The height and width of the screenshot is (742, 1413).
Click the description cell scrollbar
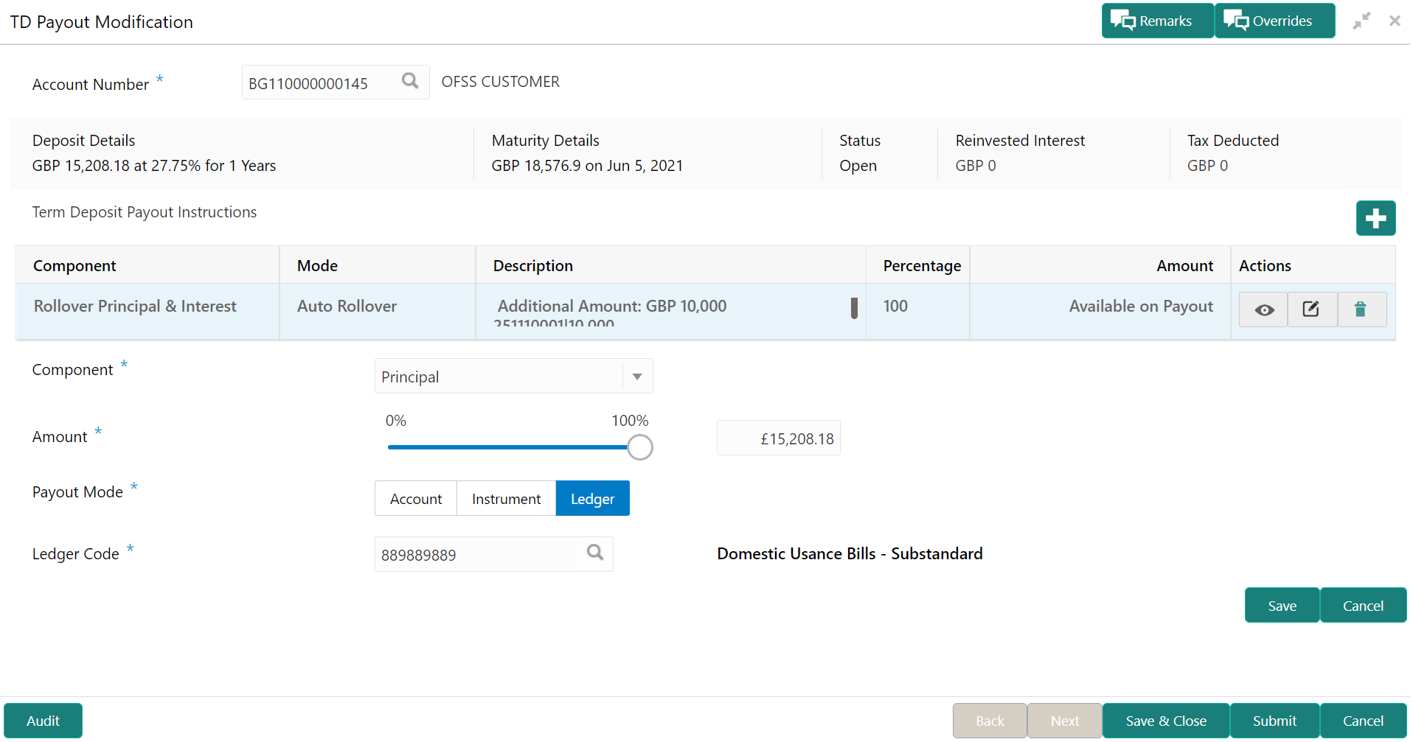(x=854, y=308)
